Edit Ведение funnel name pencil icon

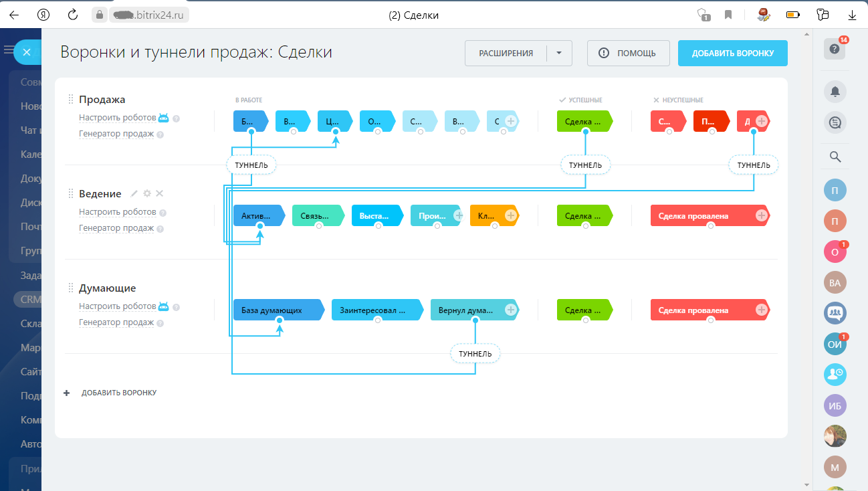click(x=134, y=193)
